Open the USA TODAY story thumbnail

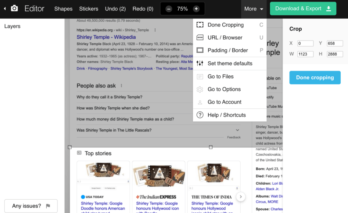coord(103,175)
